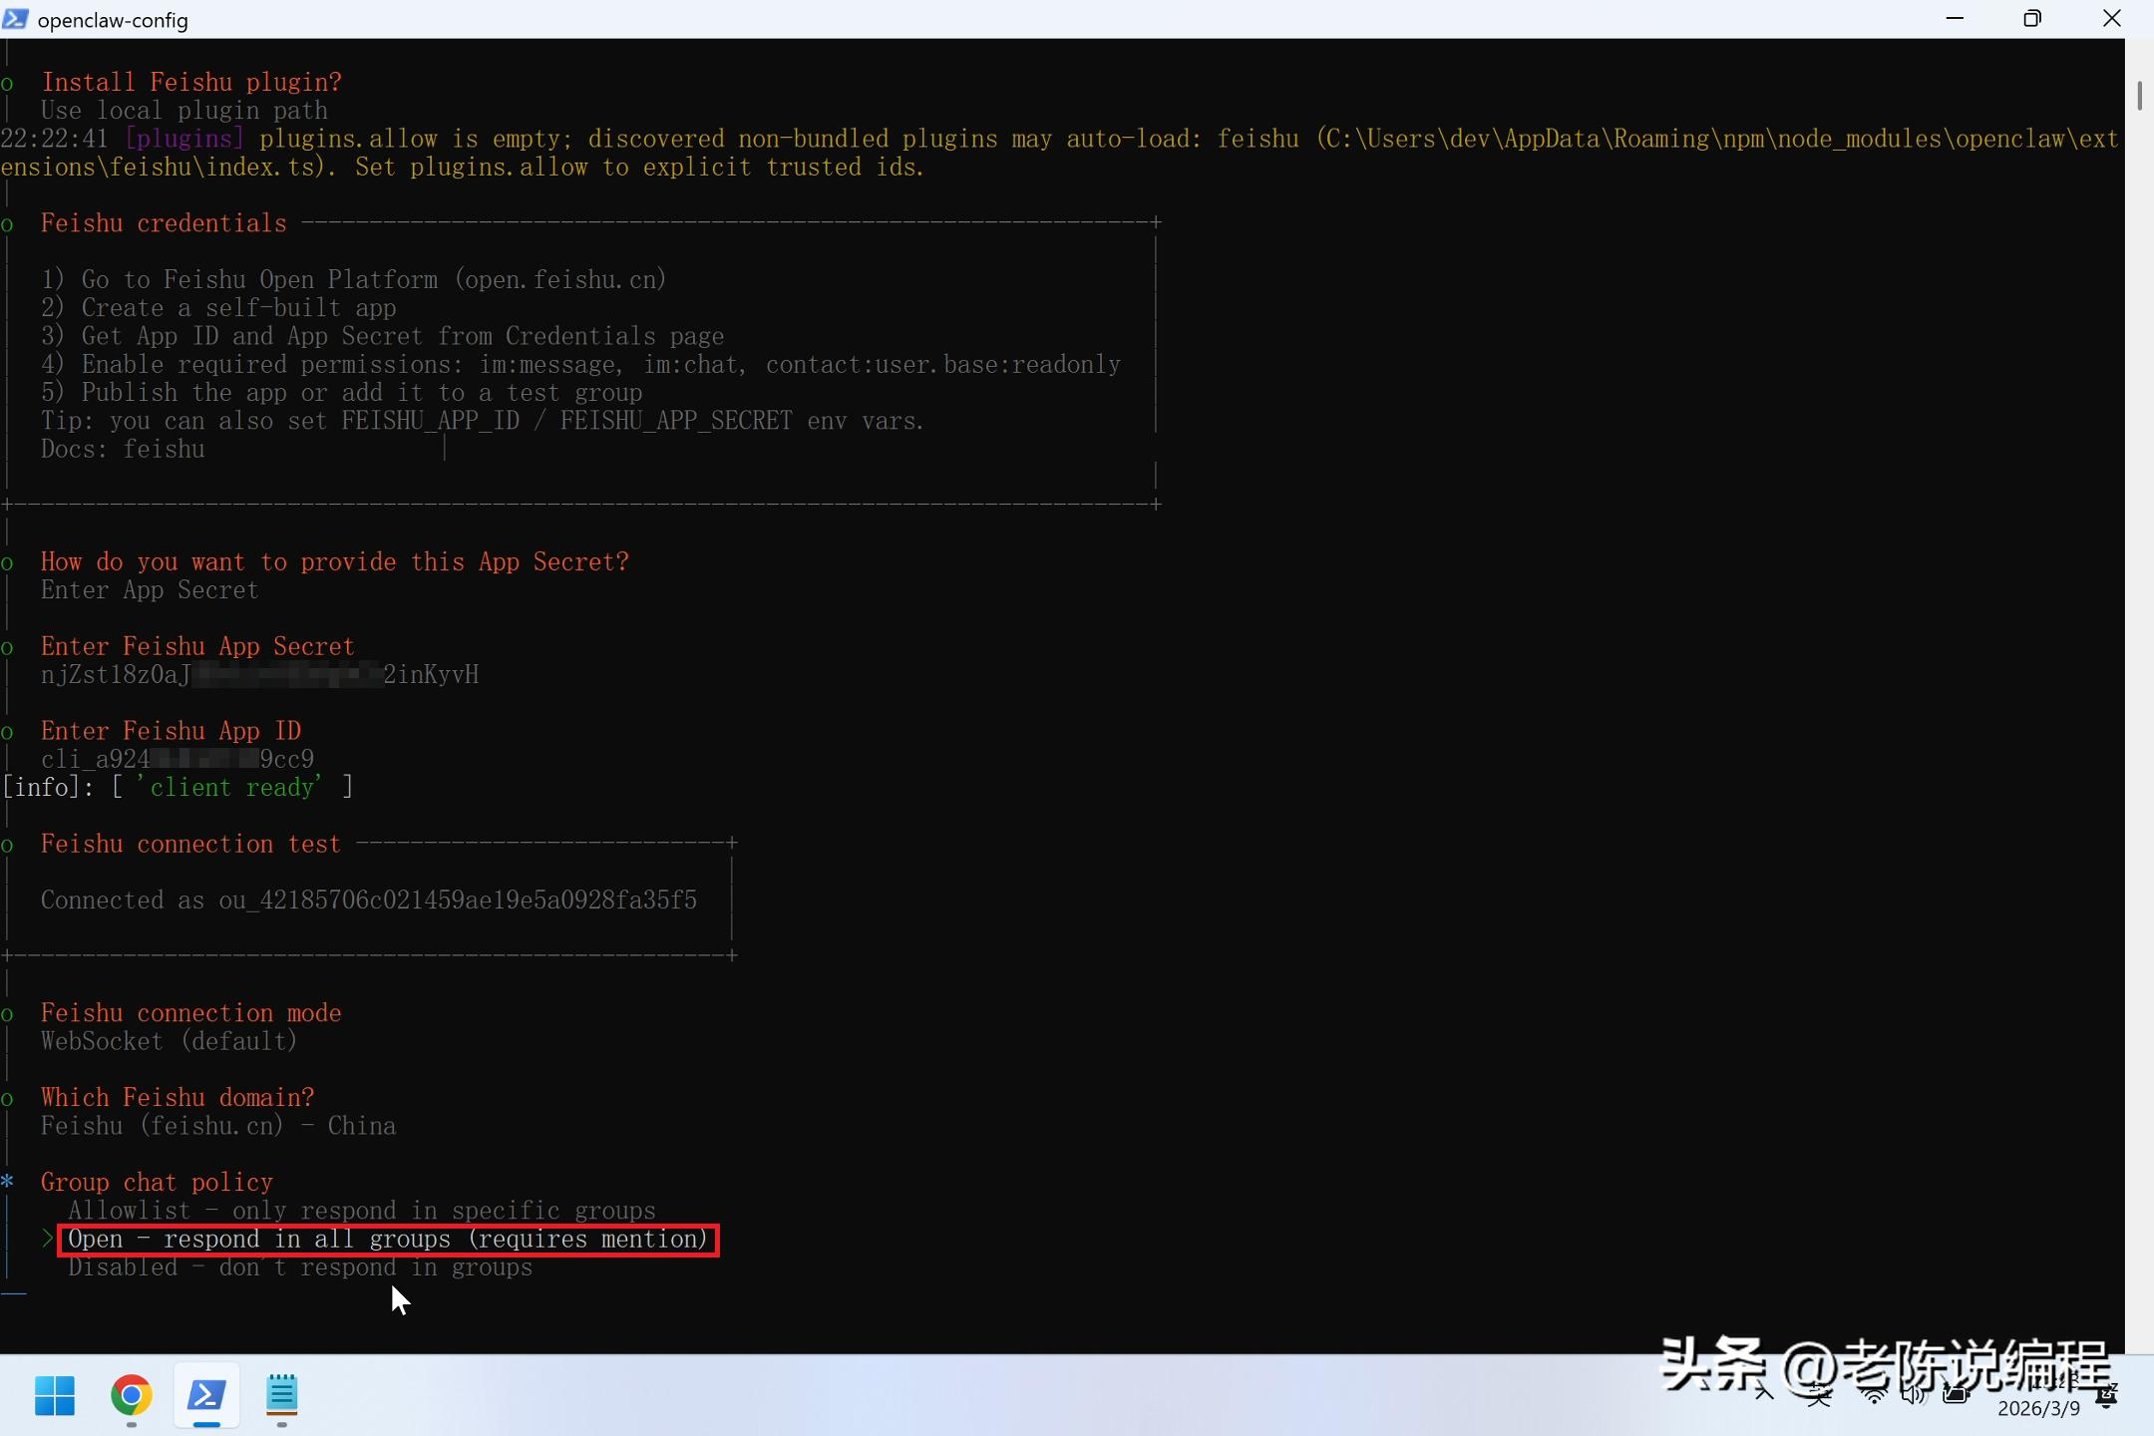This screenshot has height=1436, width=2154.
Task: Select Disabled - don't respond in groups
Action: [299, 1267]
